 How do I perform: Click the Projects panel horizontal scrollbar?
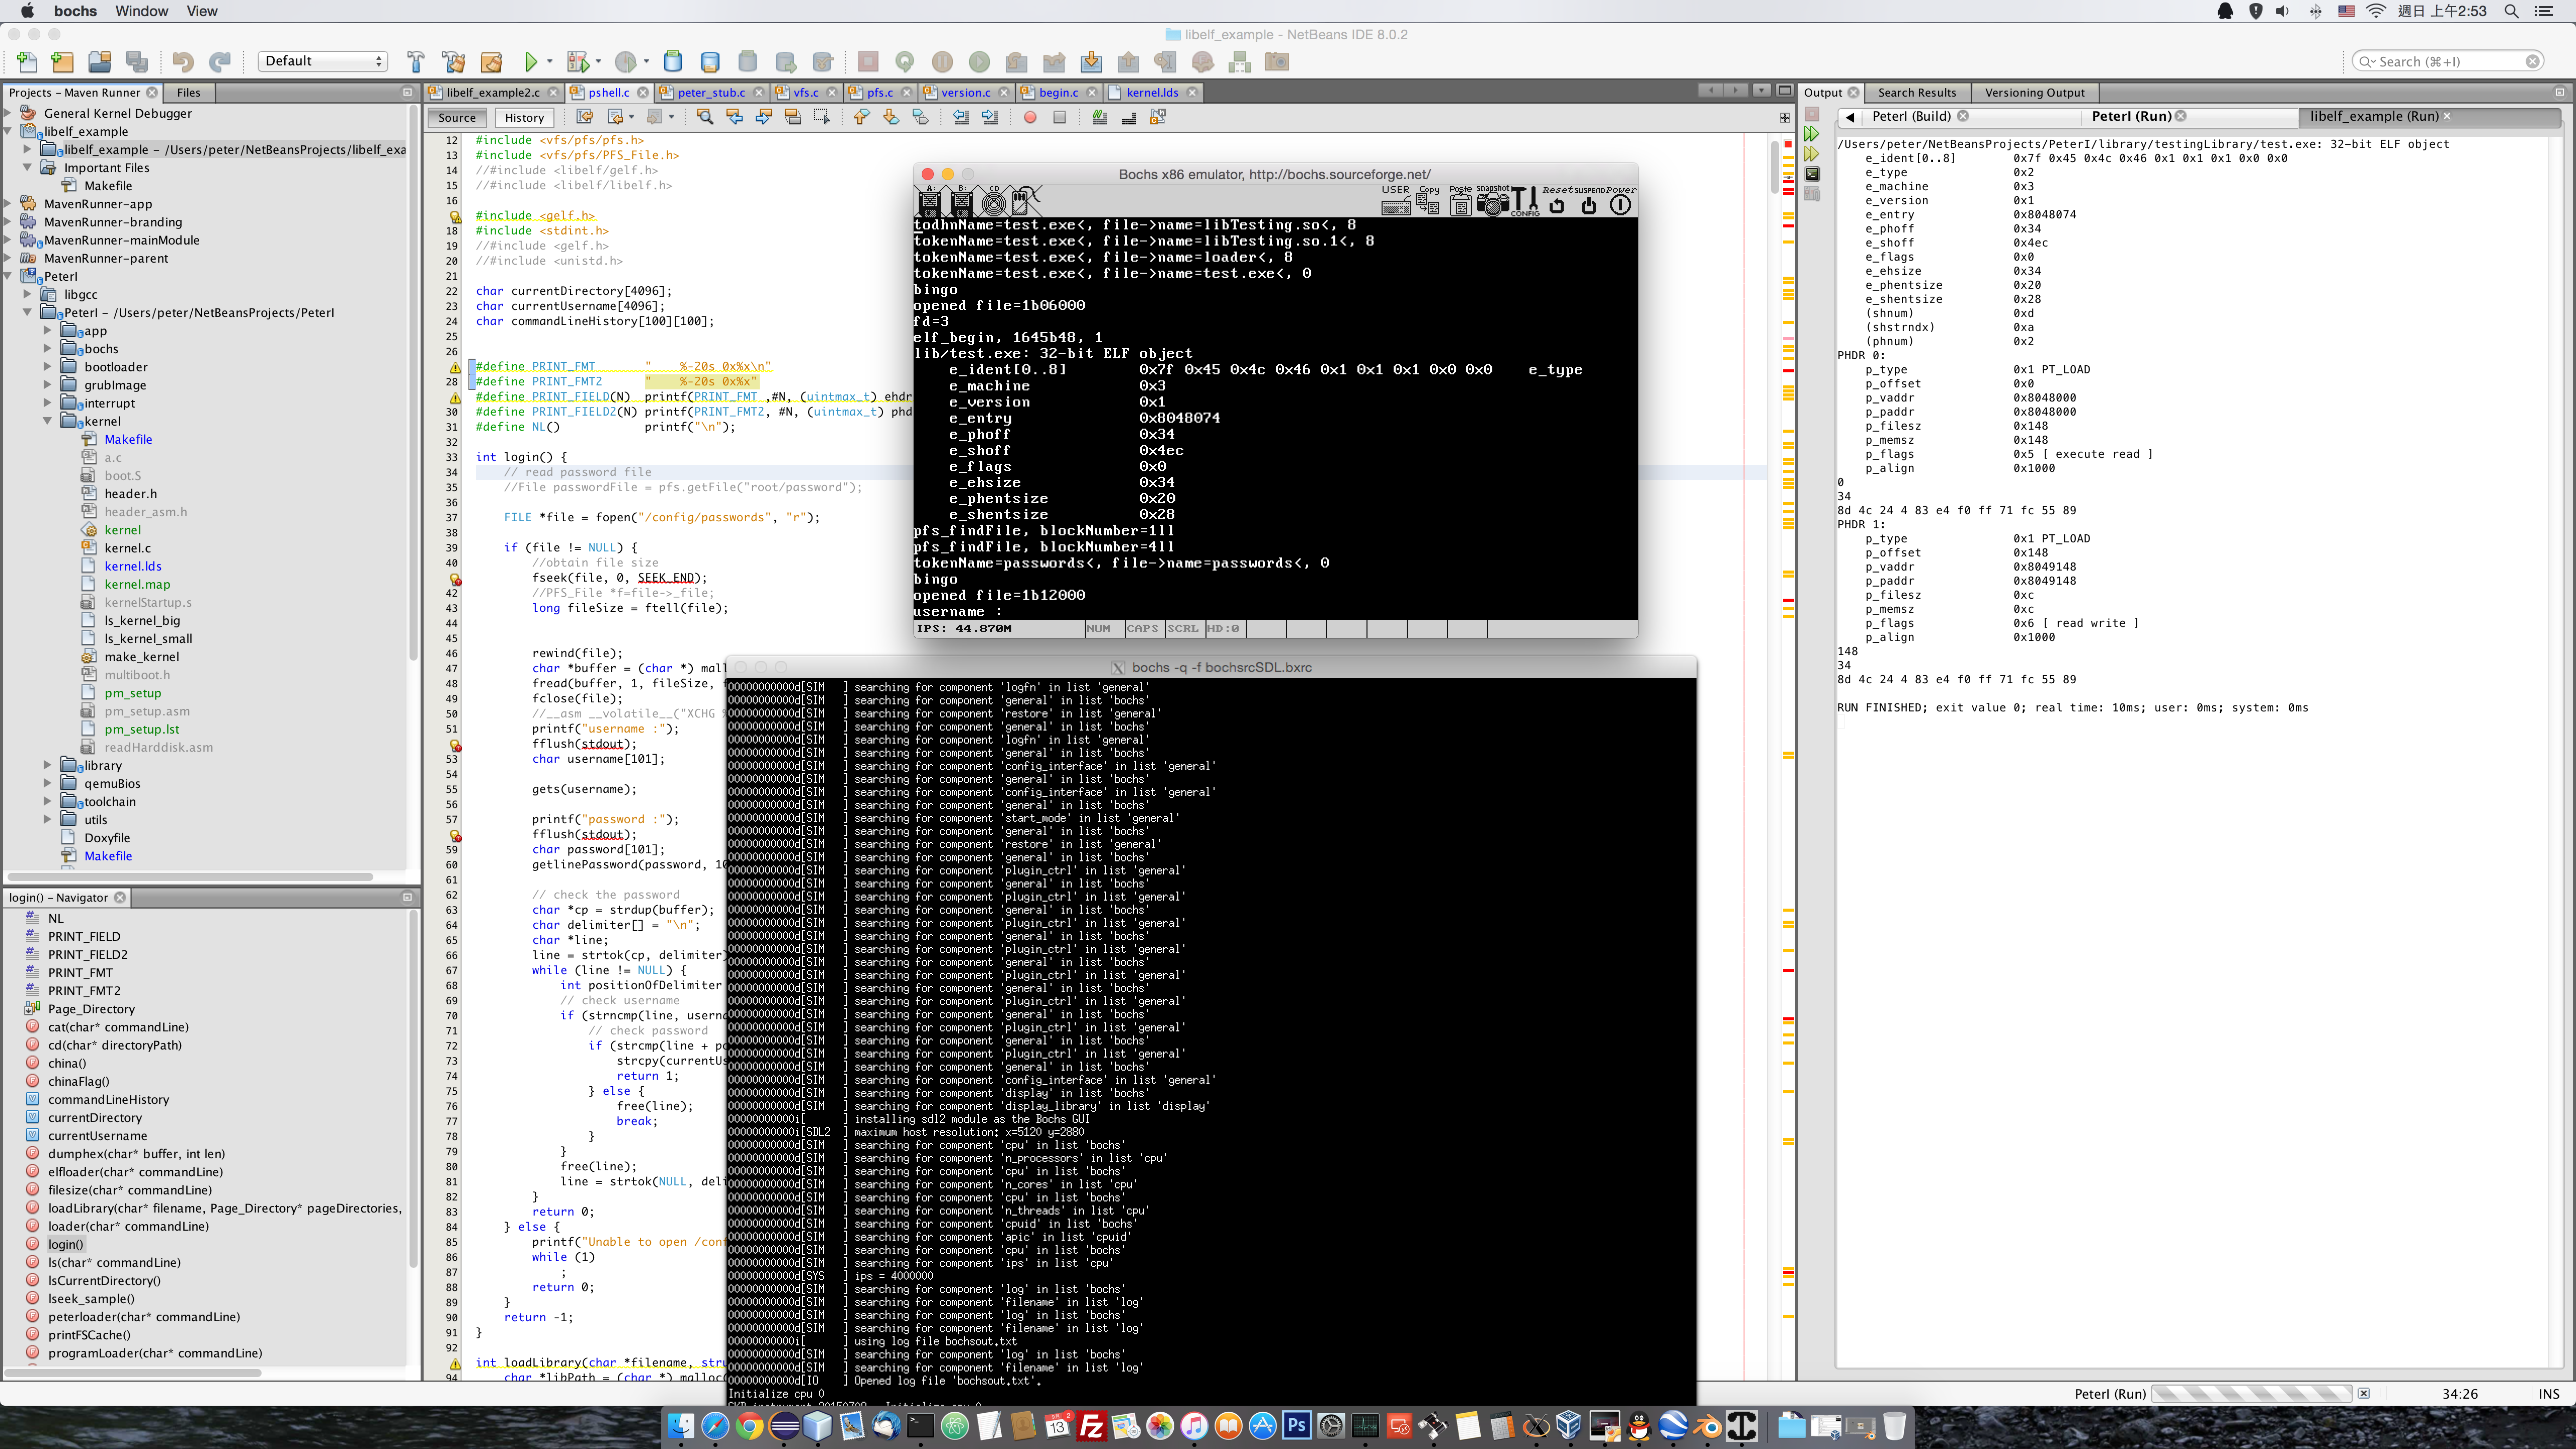click(190, 876)
